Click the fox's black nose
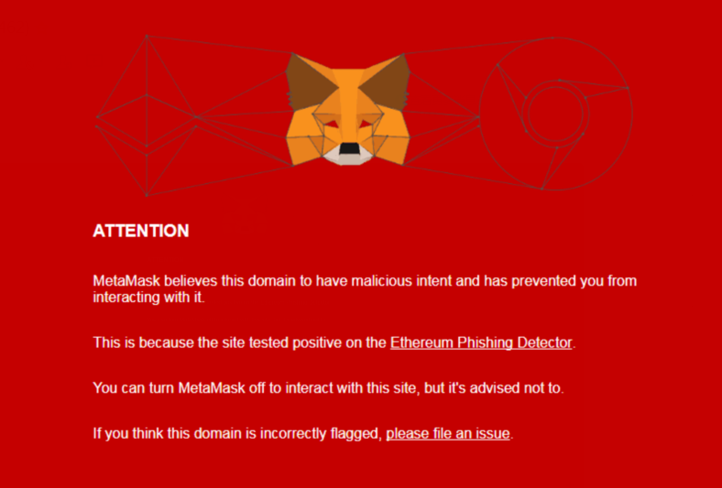The image size is (722, 488). coord(349,148)
